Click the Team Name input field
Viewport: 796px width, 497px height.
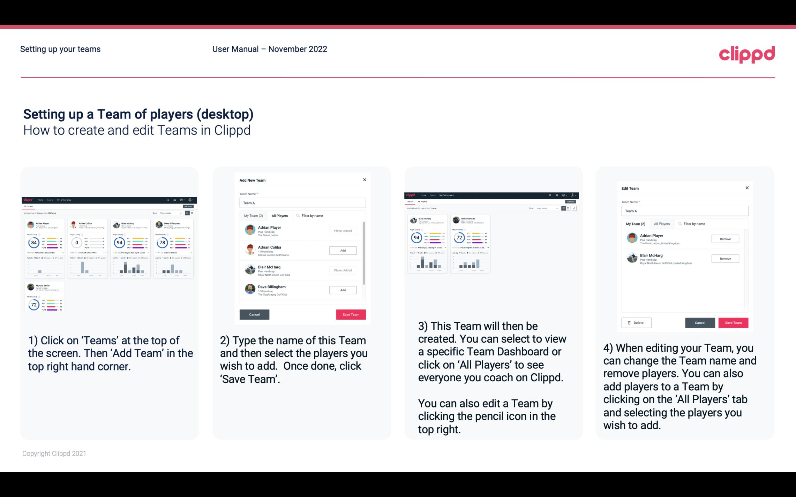coord(302,203)
